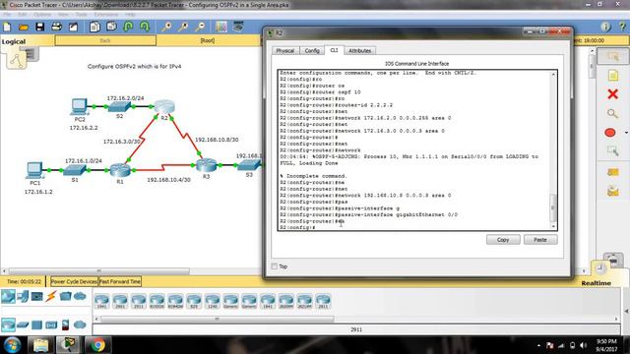Viewport: 630px width, 354px height.
Task: Open the Attributes tab in the R2 window
Action: click(x=359, y=50)
